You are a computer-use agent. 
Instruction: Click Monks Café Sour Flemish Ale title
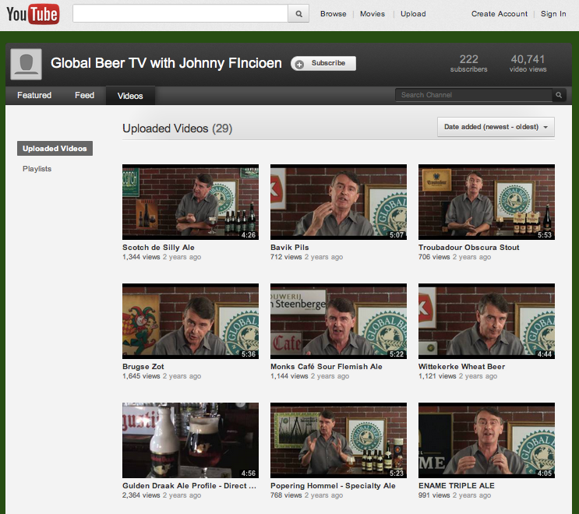point(326,366)
